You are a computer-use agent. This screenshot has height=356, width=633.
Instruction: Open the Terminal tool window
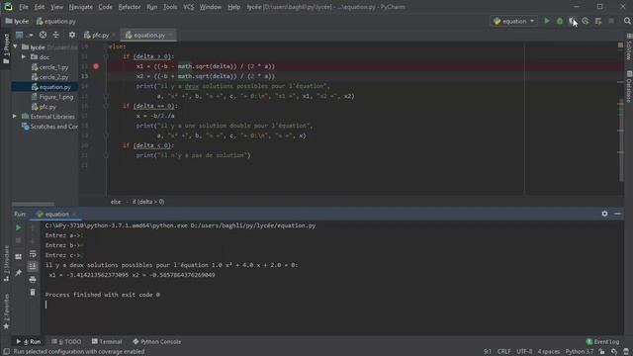[x=107, y=341]
